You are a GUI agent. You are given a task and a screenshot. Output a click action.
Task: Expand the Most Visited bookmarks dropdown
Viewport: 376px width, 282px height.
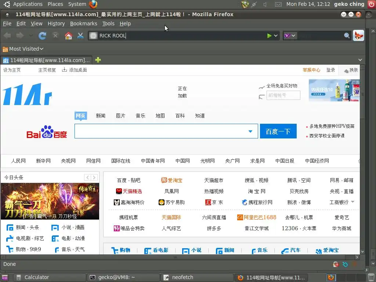41,49
